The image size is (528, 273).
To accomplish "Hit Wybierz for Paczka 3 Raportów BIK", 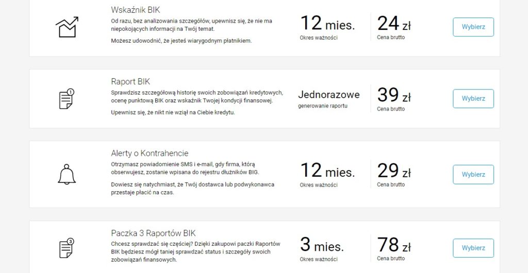I will 473,248.
